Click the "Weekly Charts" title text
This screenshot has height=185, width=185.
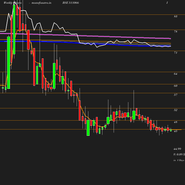(x=13, y=3)
